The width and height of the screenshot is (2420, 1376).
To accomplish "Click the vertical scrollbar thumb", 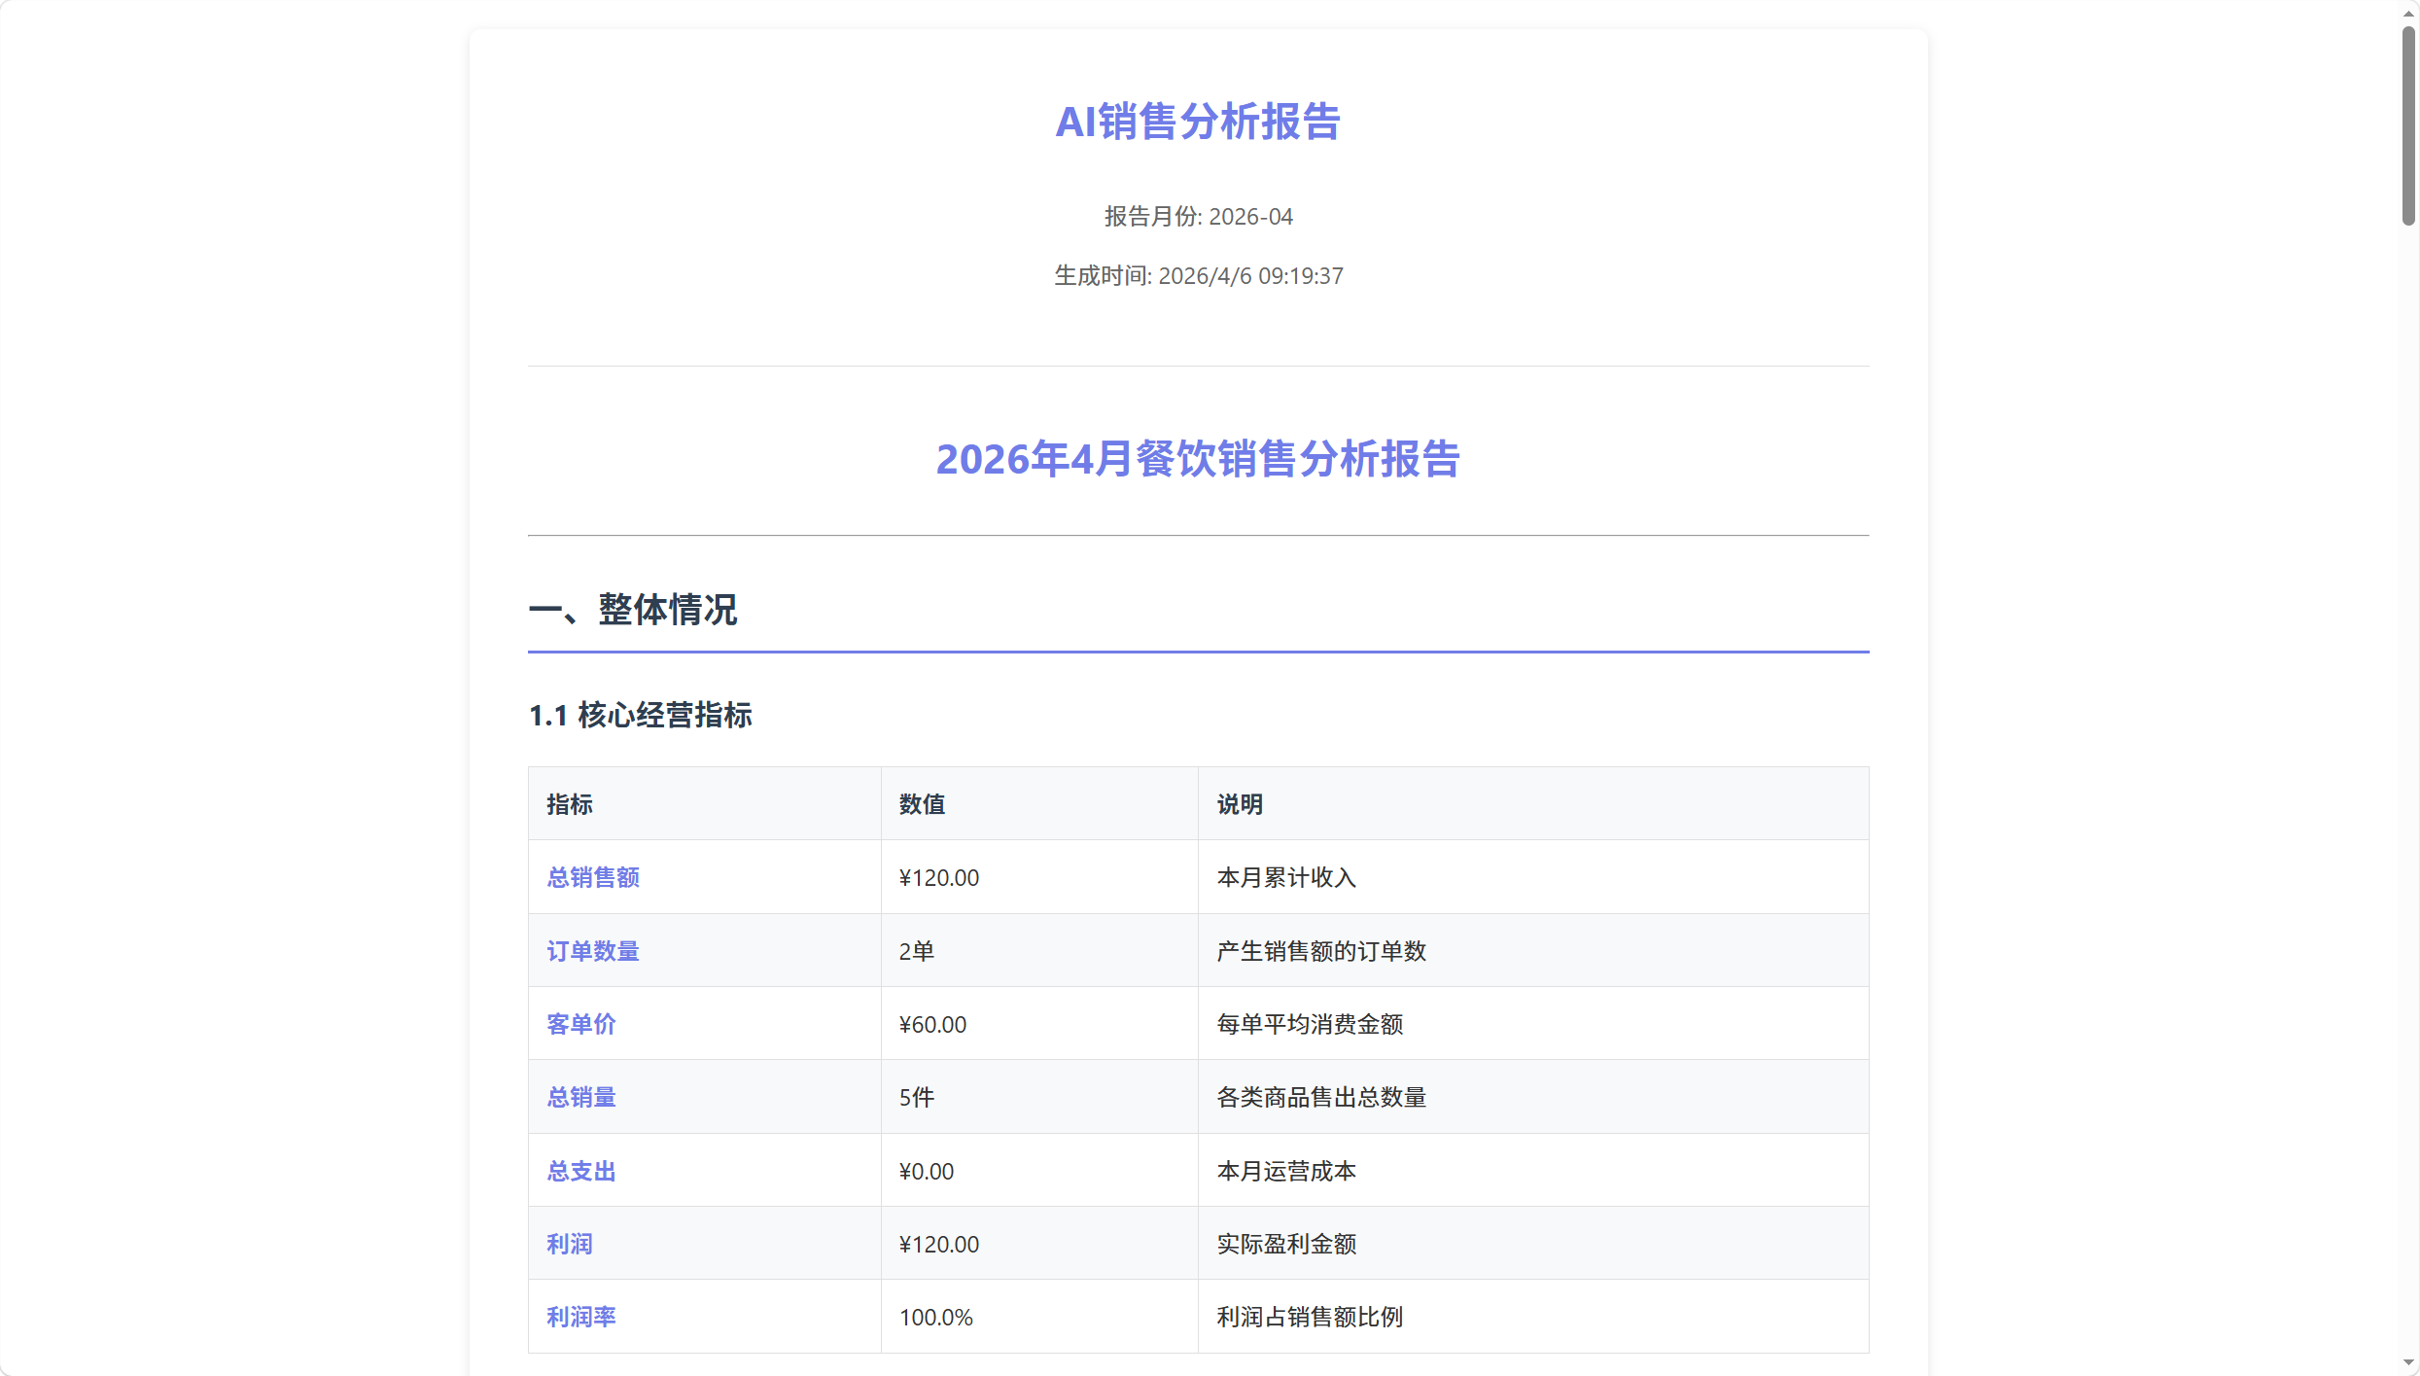I will pyautogui.click(x=2409, y=126).
